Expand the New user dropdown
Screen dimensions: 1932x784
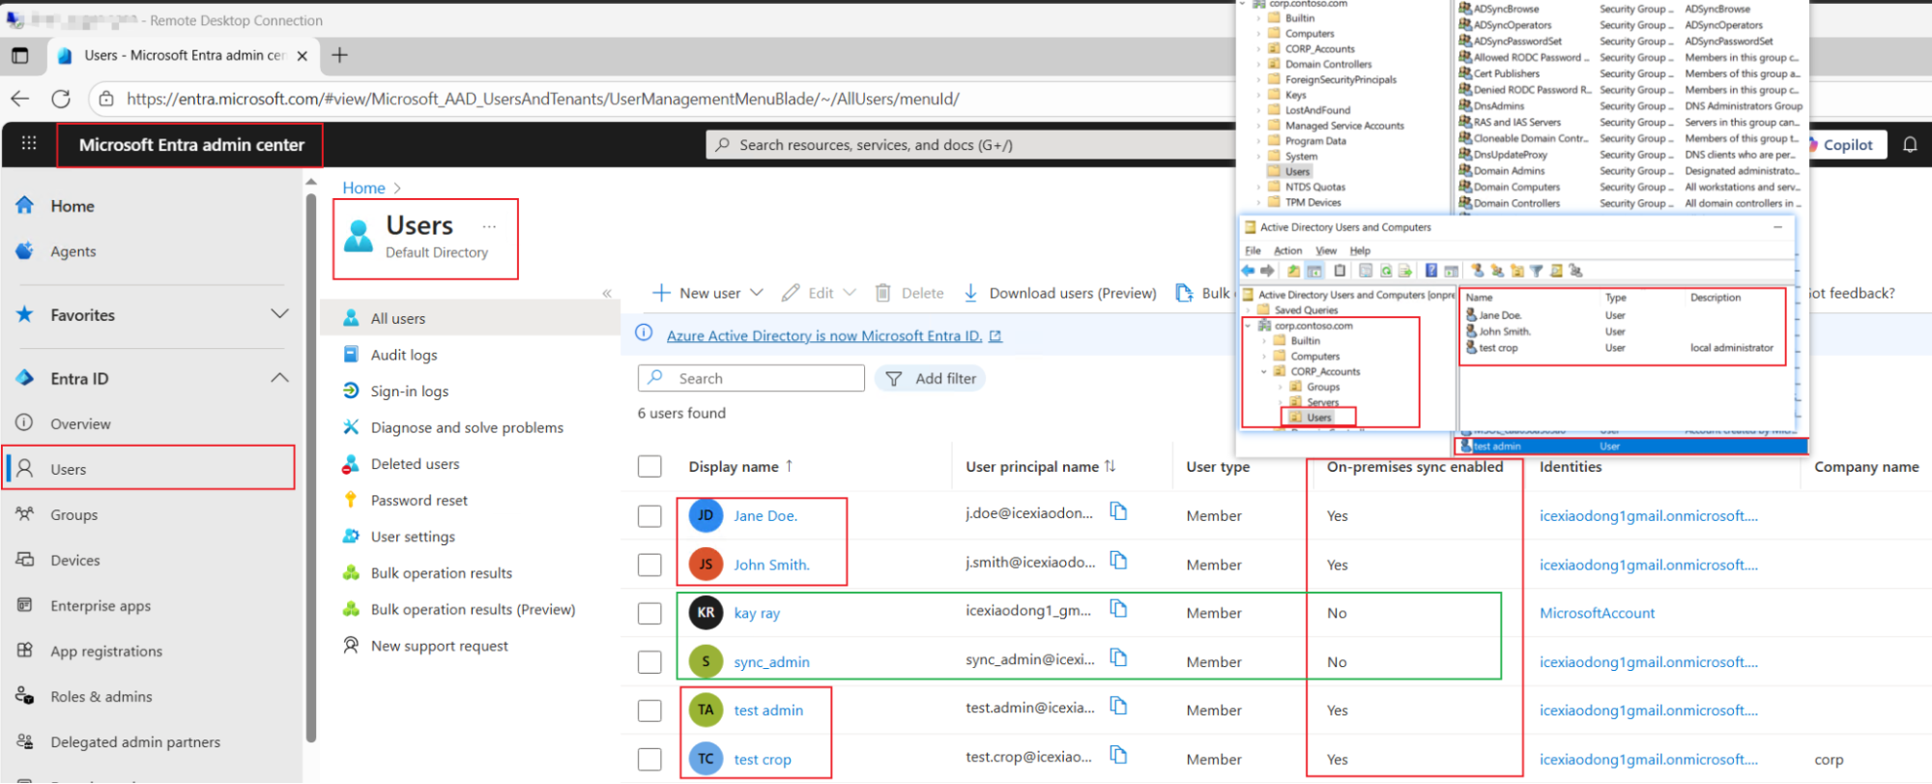click(757, 293)
